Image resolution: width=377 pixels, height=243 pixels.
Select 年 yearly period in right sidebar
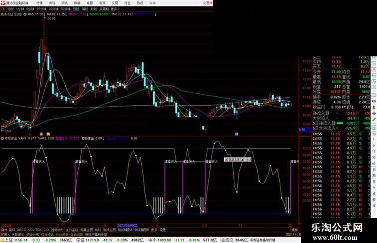click(x=374, y=206)
